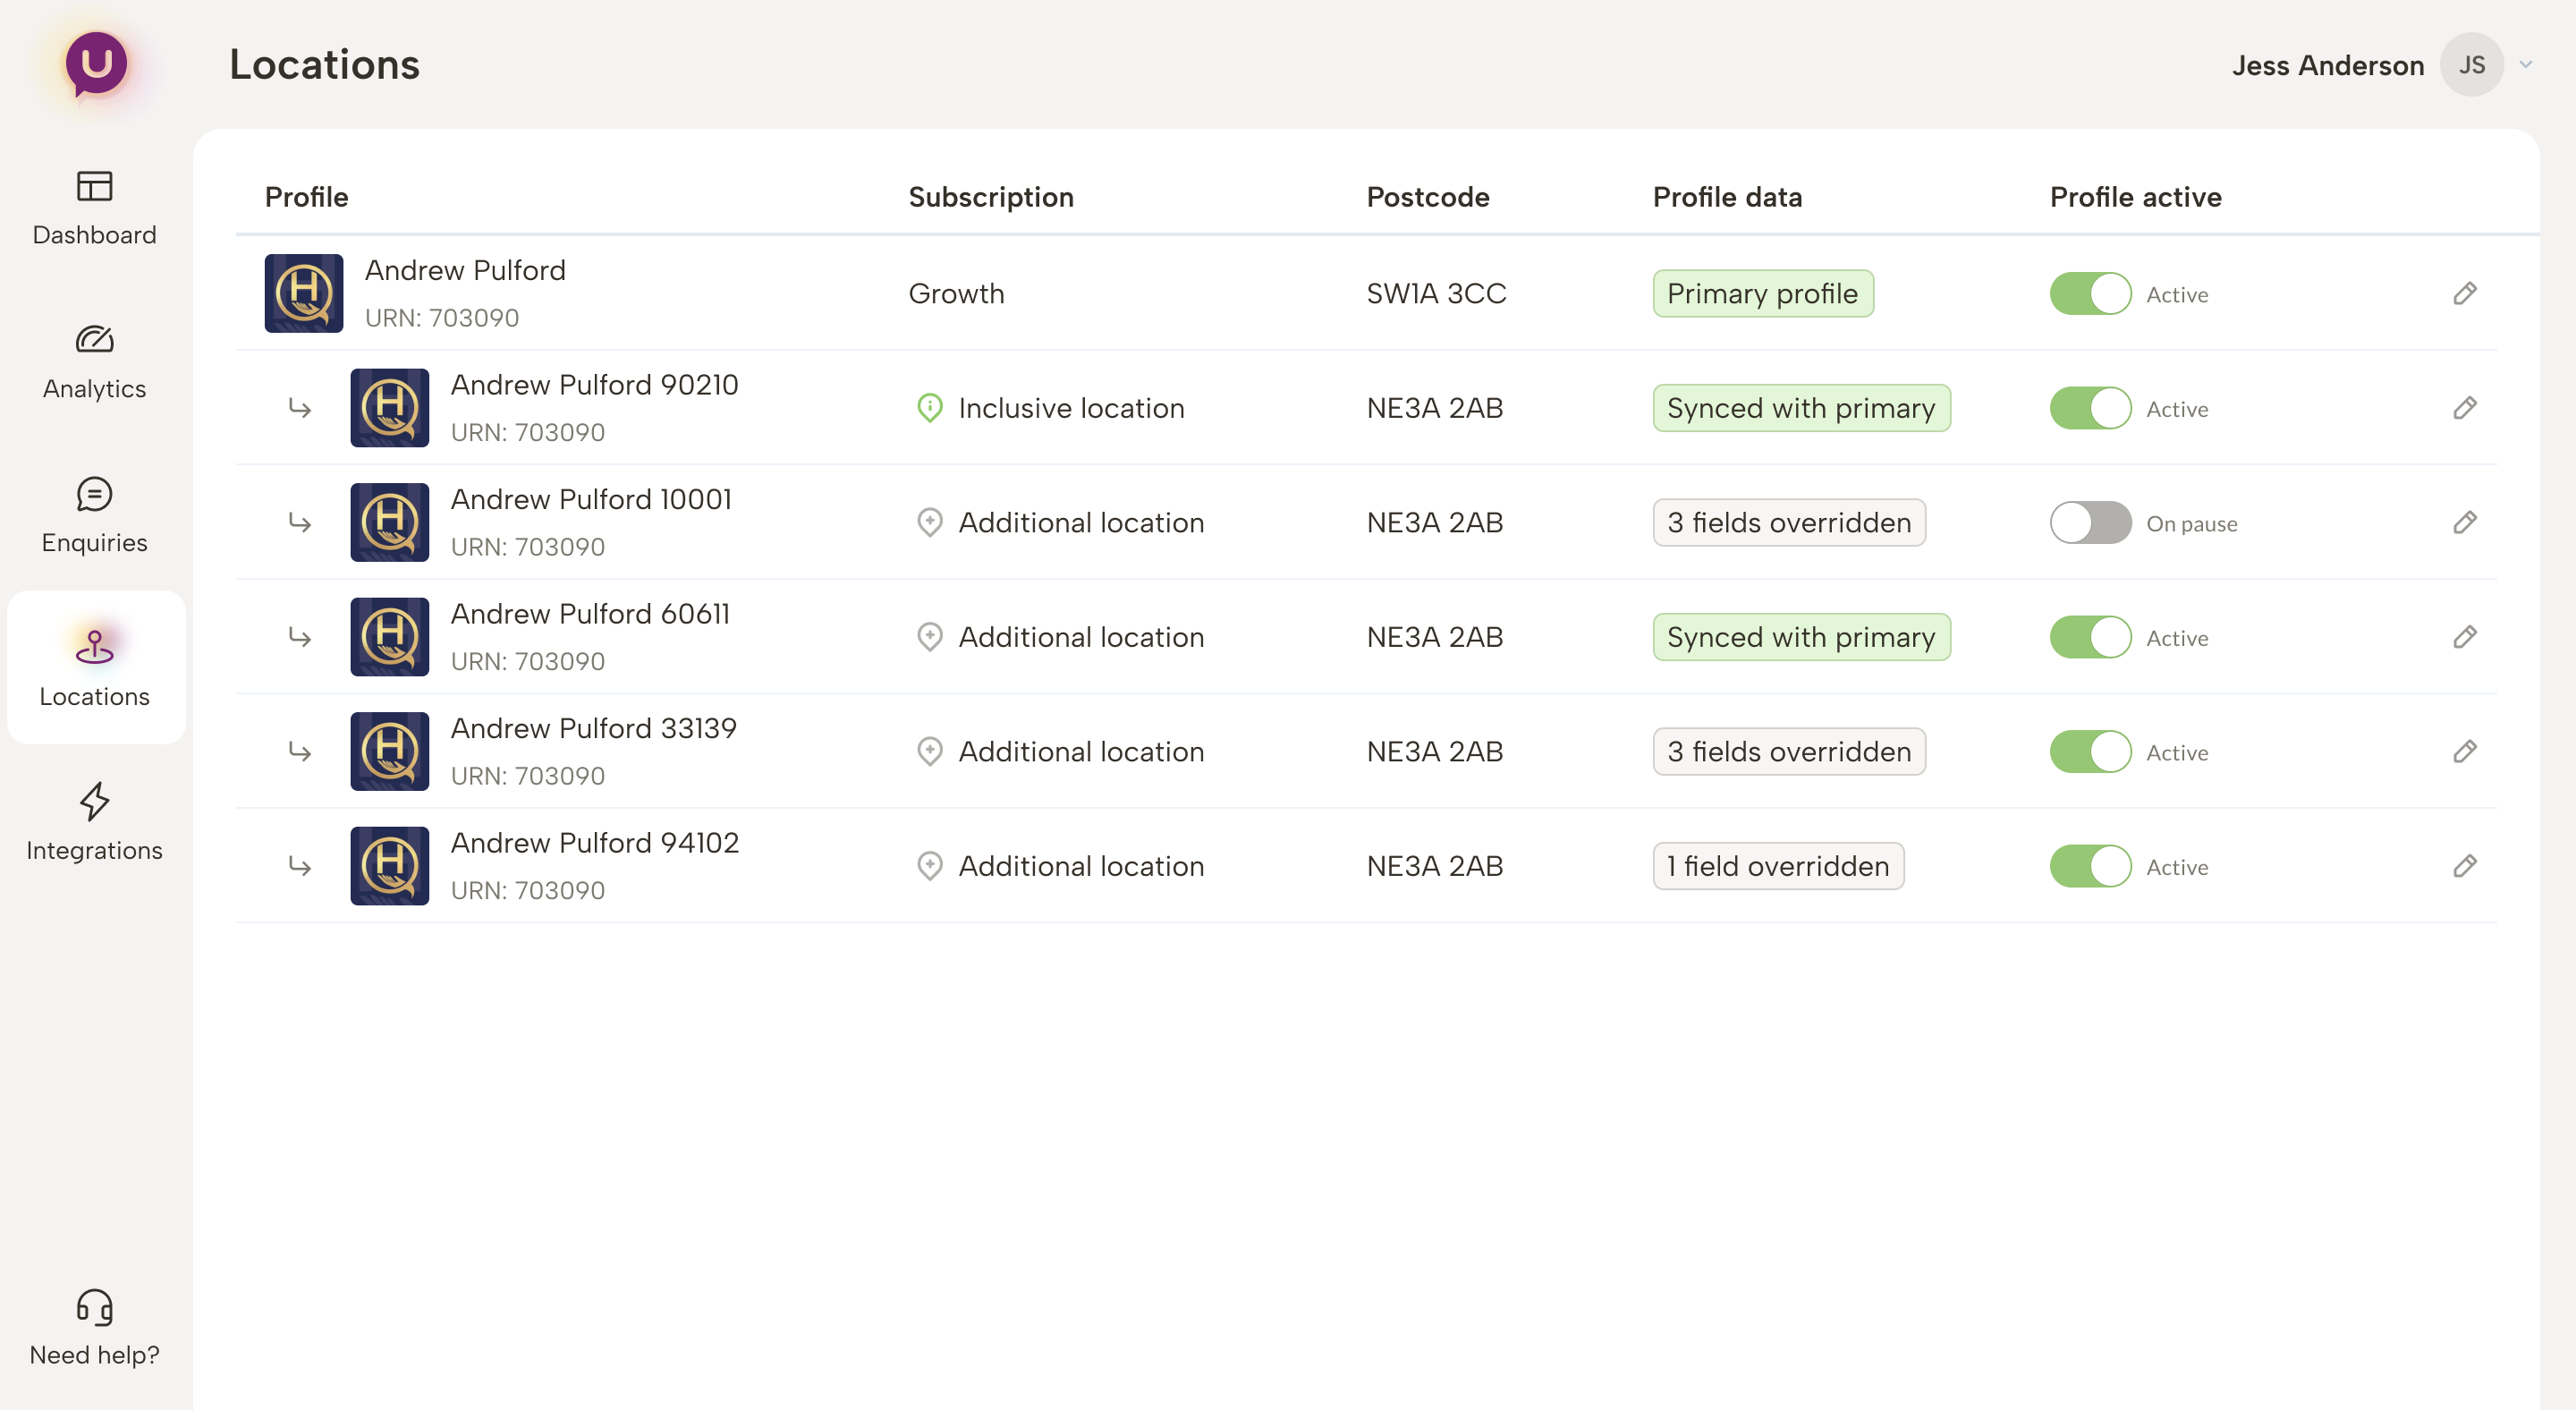
Task: Click Additional location pin icon for 94102
Action: point(930,866)
